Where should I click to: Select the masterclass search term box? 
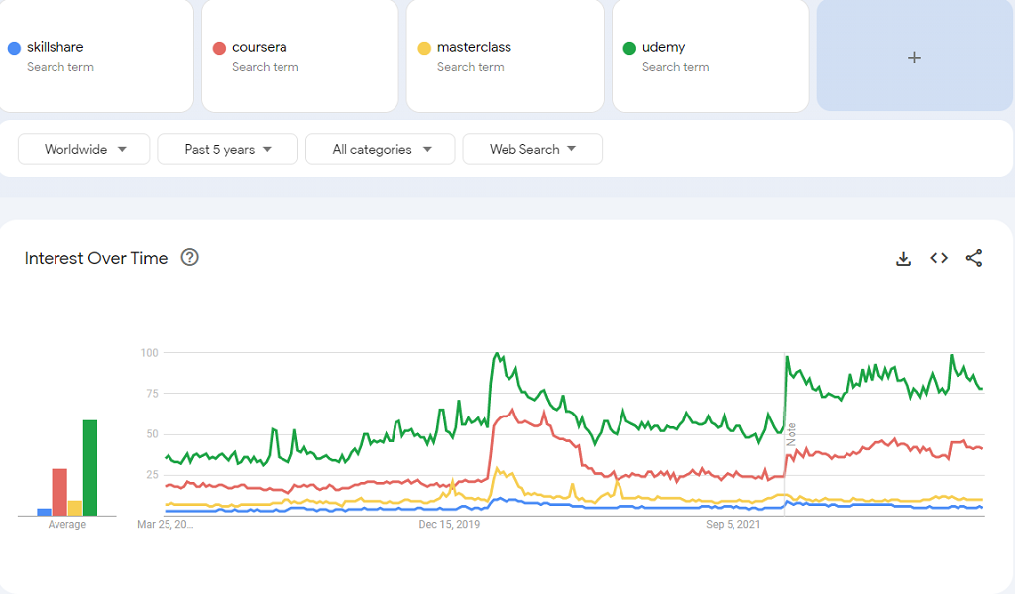[x=505, y=57]
